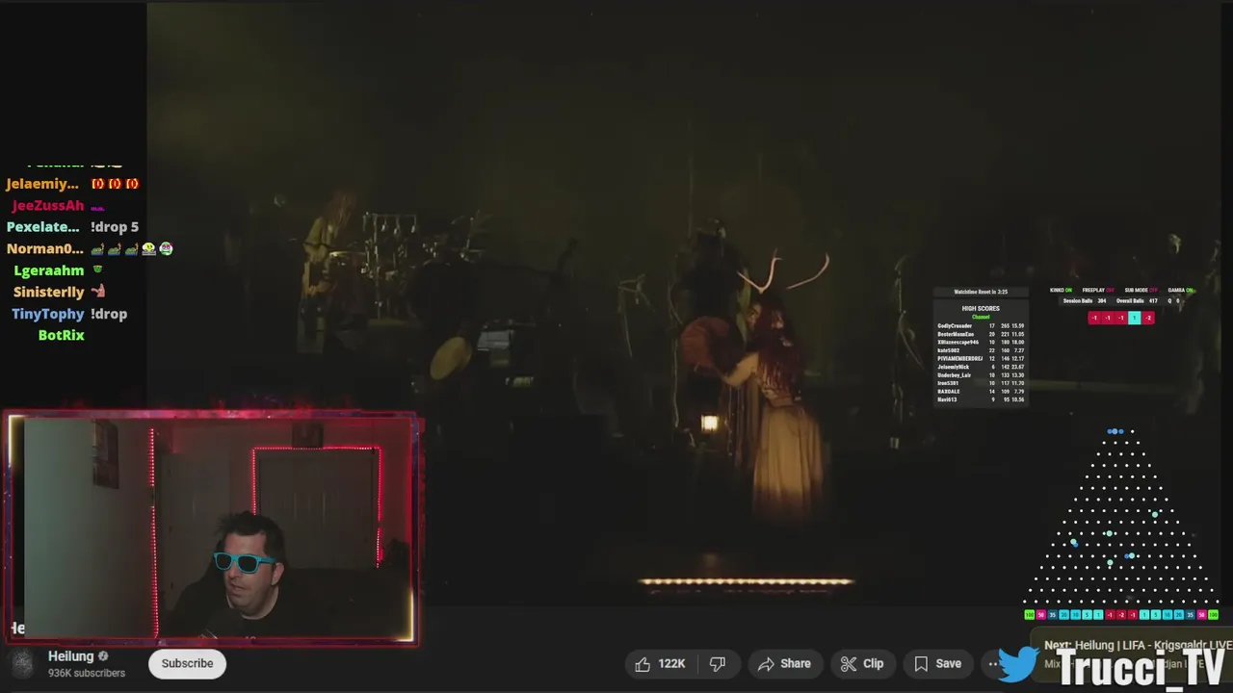
Task: Share the Heilung video
Action: 784,663
